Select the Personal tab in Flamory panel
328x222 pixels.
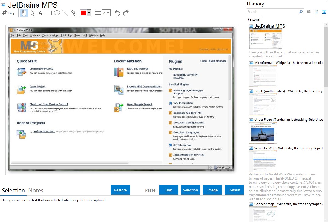[254, 19]
